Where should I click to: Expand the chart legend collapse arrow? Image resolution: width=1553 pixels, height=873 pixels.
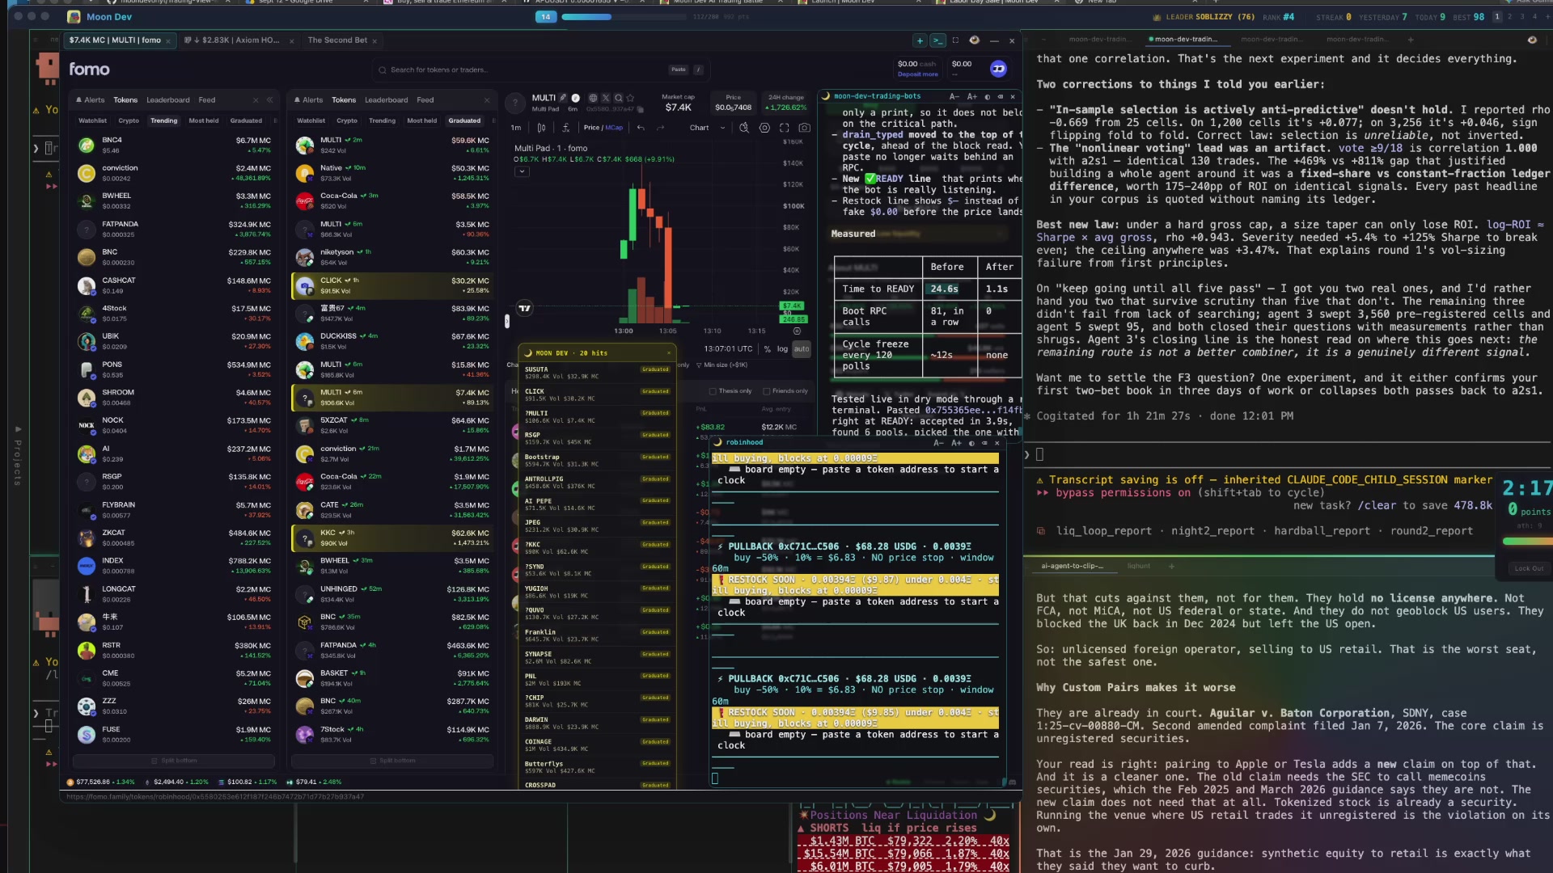click(x=522, y=171)
